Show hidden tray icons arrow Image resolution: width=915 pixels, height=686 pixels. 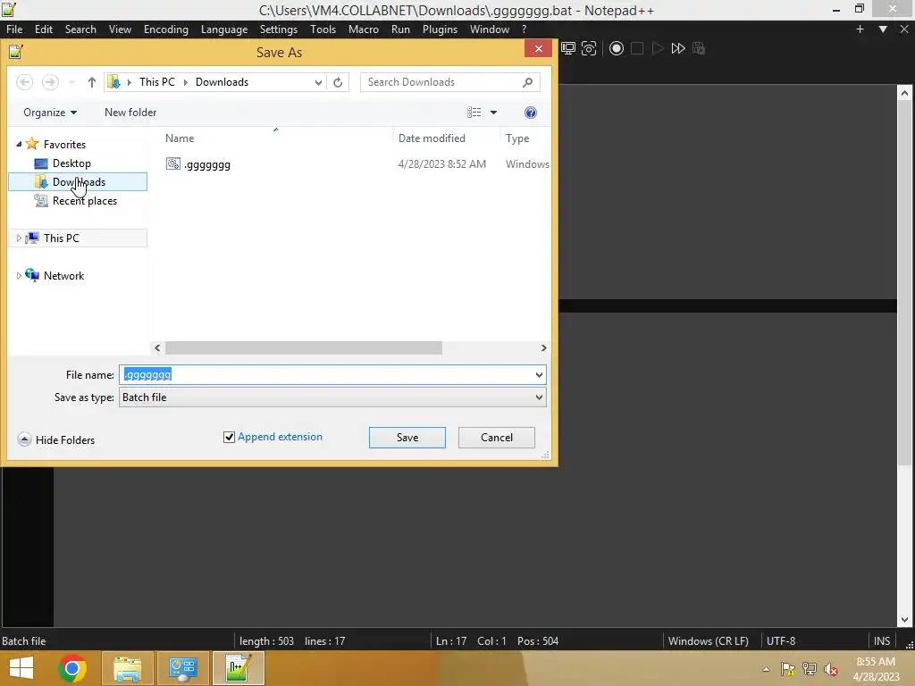tap(766, 669)
